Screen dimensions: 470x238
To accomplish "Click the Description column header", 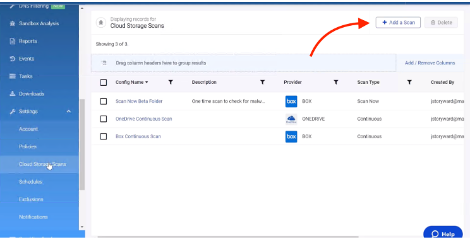I will [x=204, y=82].
